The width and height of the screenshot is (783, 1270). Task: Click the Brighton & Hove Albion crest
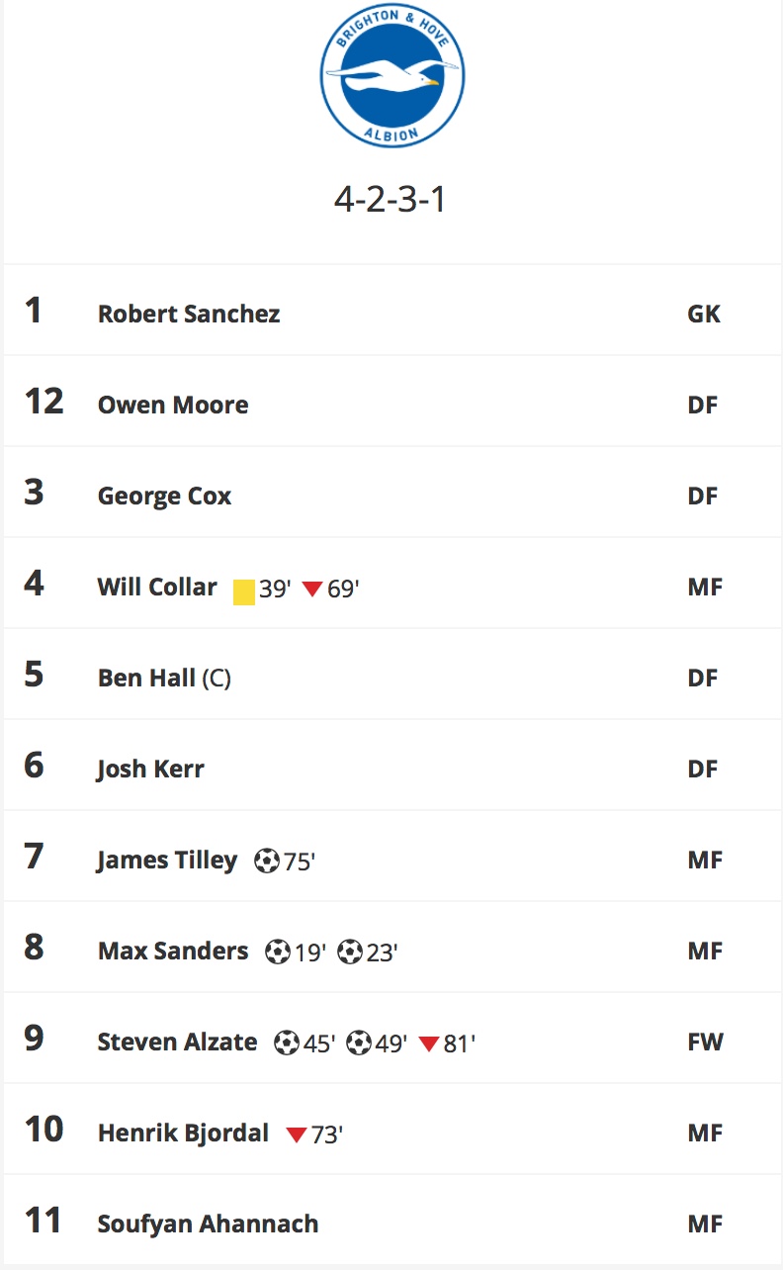click(x=391, y=77)
